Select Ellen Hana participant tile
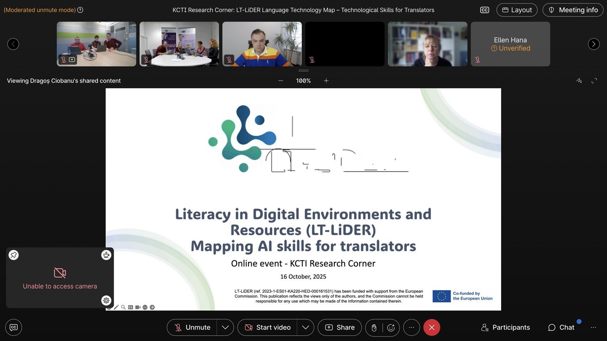The height and width of the screenshot is (341, 607). tap(510, 44)
